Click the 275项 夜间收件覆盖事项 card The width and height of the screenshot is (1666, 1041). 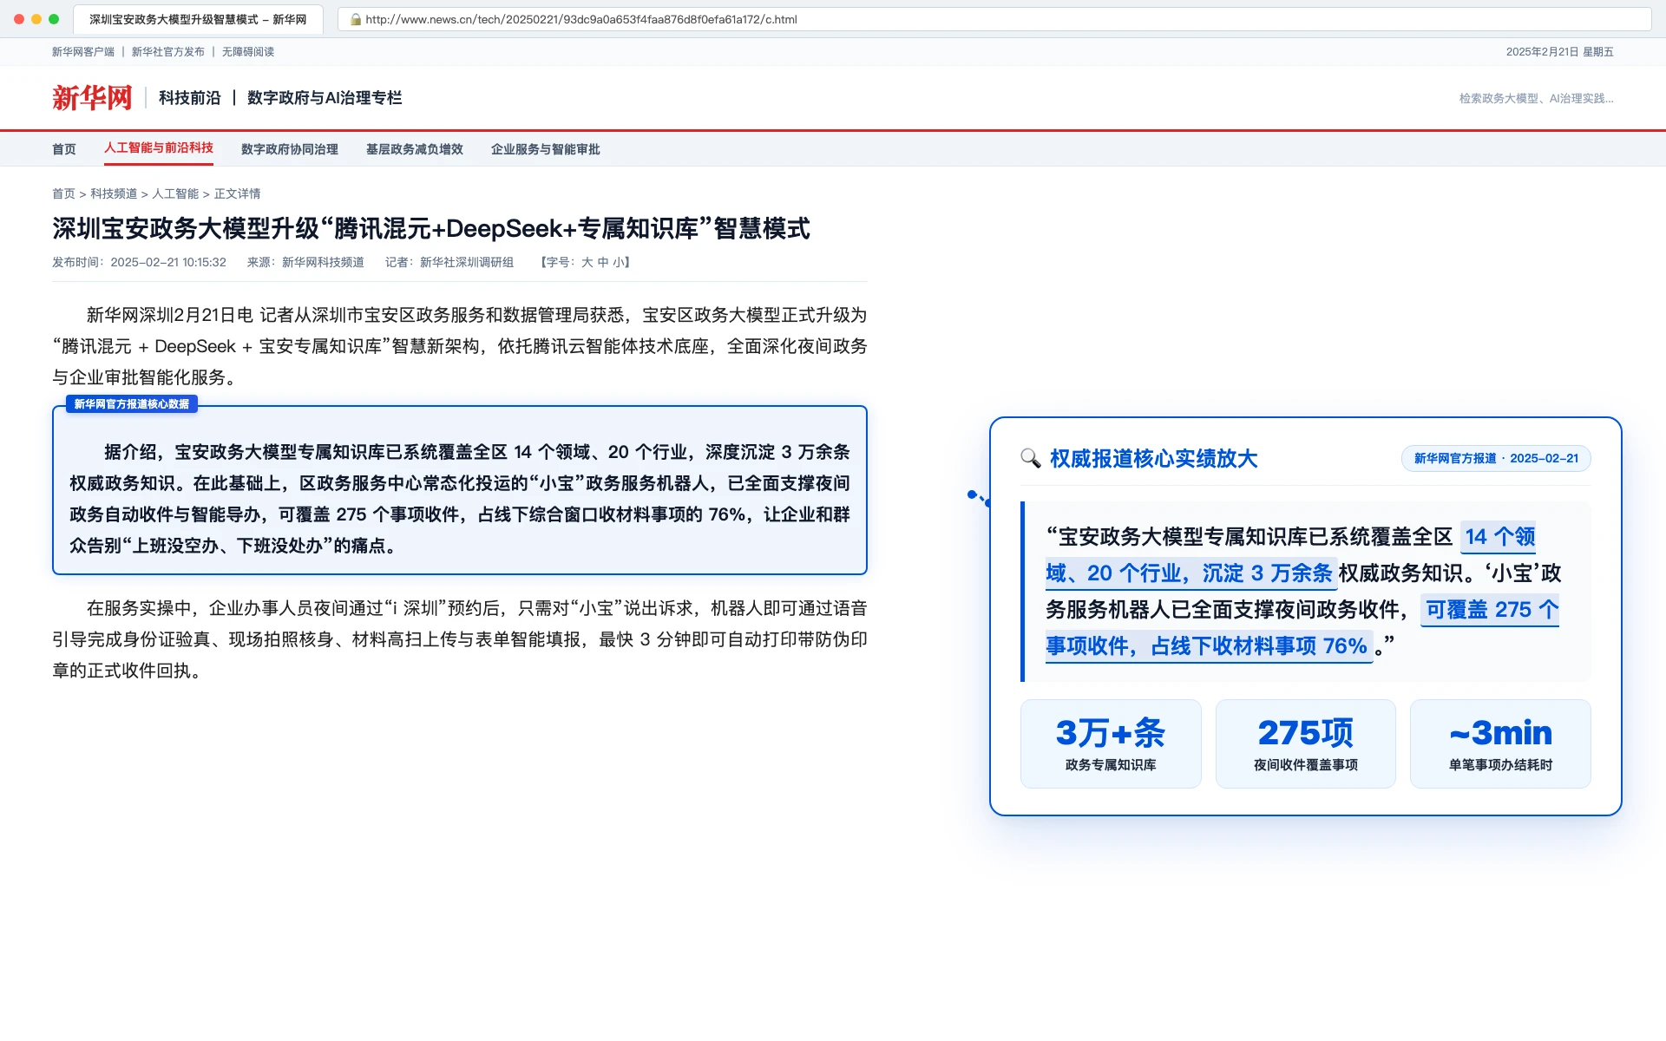click(x=1306, y=744)
